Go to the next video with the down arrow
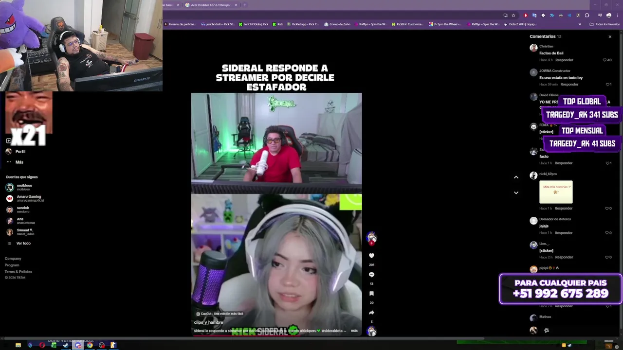Image resolution: width=623 pixels, height=350 pixels. (516, 193)
